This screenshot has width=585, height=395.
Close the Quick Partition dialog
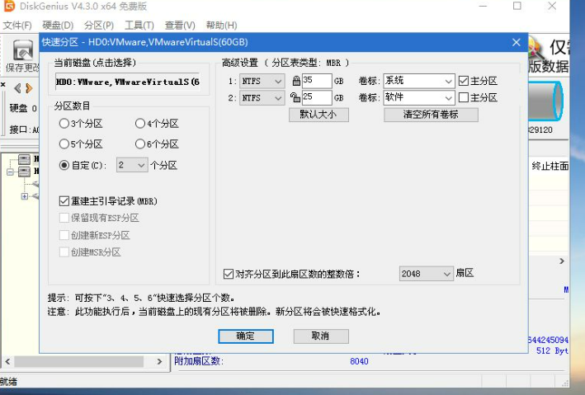click(x=517, y=42)
